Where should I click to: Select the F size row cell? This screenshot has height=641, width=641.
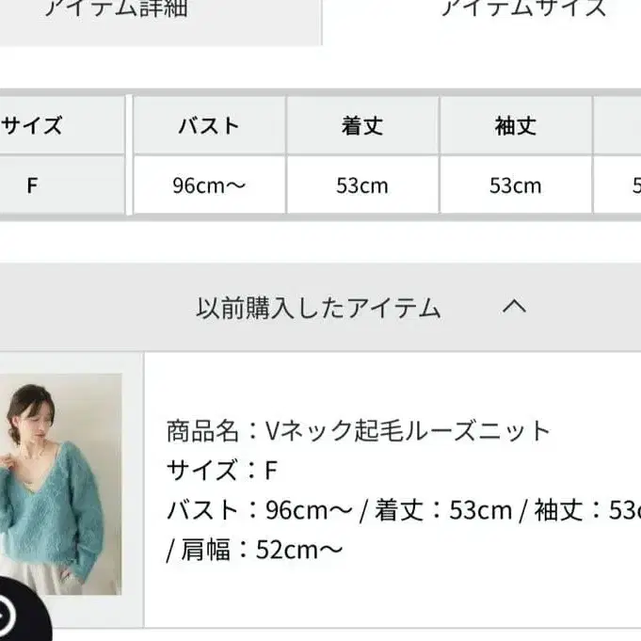[62, 185]
